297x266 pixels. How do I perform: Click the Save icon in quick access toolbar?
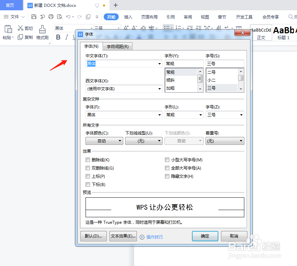(34, 17)
